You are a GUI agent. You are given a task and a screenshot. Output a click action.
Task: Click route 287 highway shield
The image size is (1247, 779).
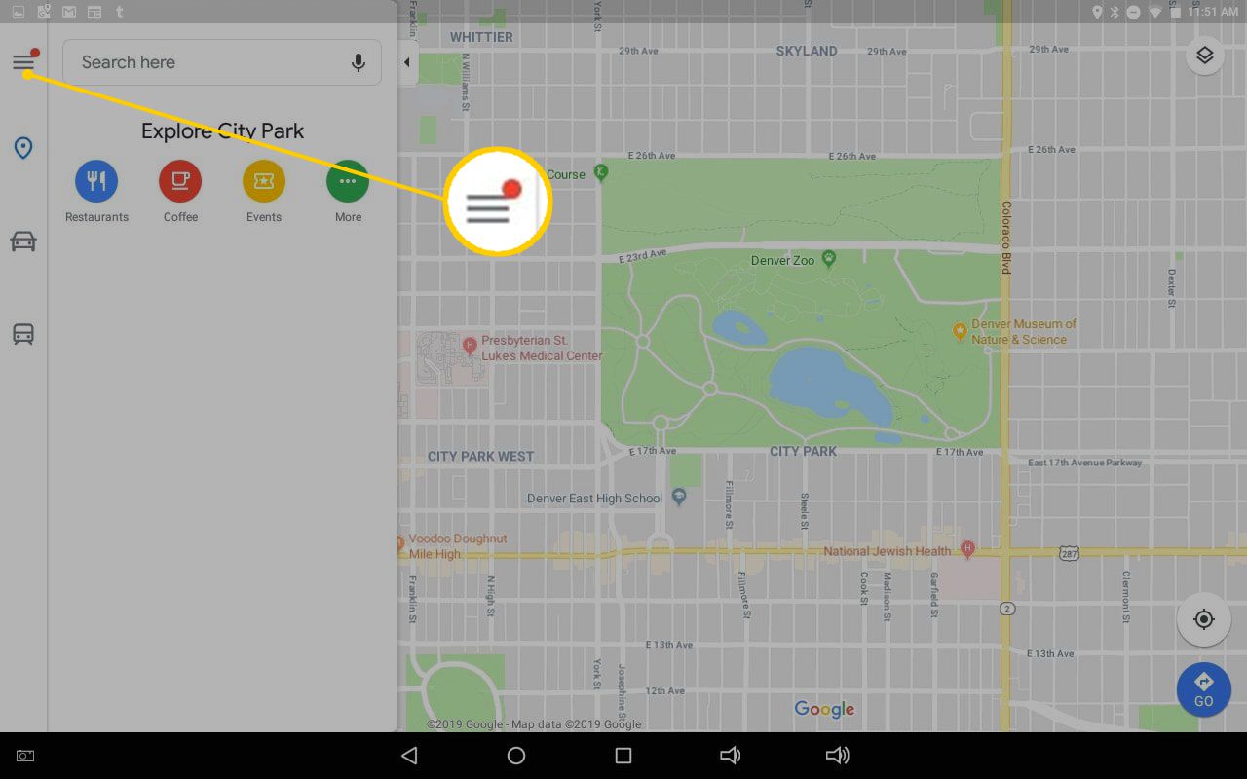pyautogui.click(x=1070, y=552)
